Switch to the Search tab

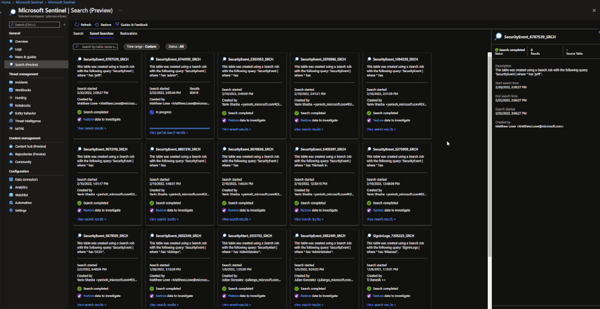point(78,34)
